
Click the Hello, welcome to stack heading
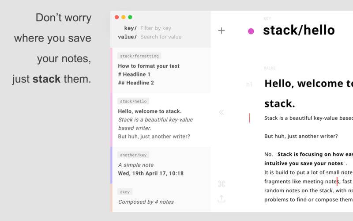[308, 93]
